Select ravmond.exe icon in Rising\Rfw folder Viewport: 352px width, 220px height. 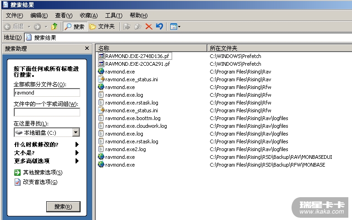click(x=101, y=87)
